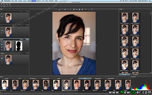Image resolution: width=152 pixels, height=95 pixels.
Task: Open the Special Effects filter category
Action: click(111, 78)
